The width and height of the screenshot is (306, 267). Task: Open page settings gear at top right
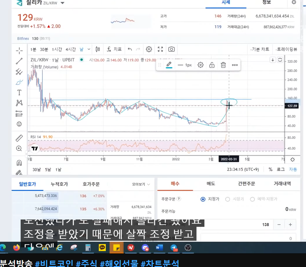tap(294, 2)
